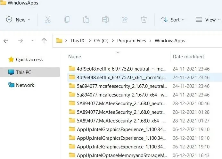Expand chevron after This PC breadcrumb
Image resolution: width=222 pixels, height=159 pixels.
tap(90, 41)
